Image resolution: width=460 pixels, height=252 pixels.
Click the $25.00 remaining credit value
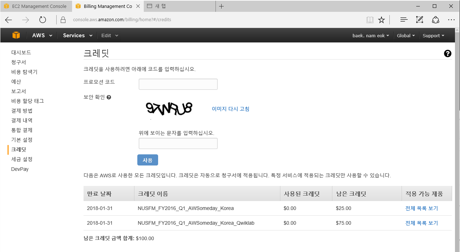pyautogui.click(x=343, y=208)
